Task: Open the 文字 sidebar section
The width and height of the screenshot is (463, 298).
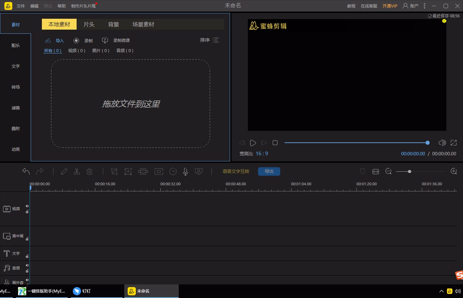Action: (x=16, y=66)
